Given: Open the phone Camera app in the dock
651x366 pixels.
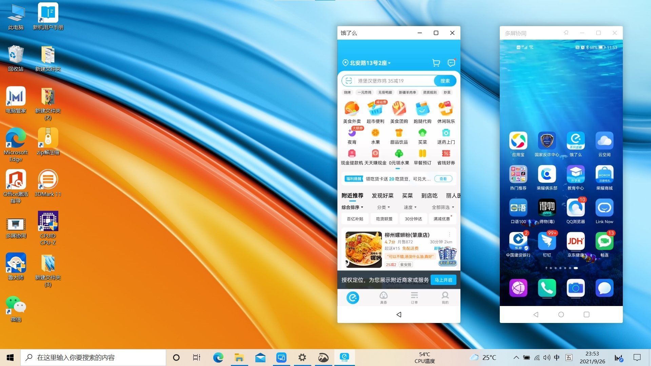Looking at the screenshot, I should pyautogui.click(x=575, y=288).
